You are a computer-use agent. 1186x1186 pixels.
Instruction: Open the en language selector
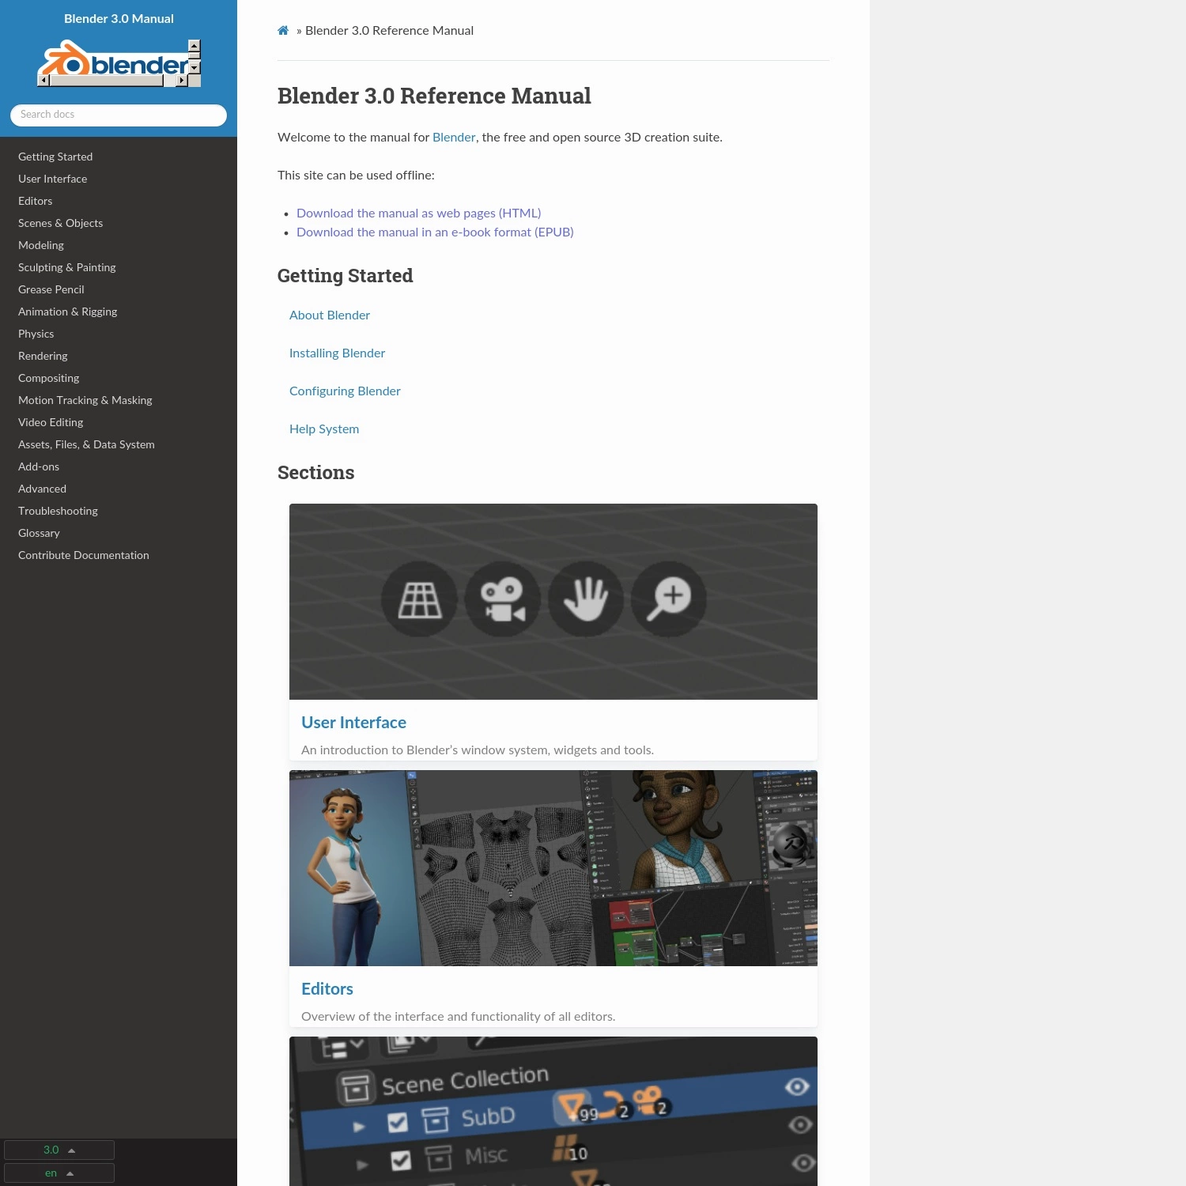[x=59, y=1173]
